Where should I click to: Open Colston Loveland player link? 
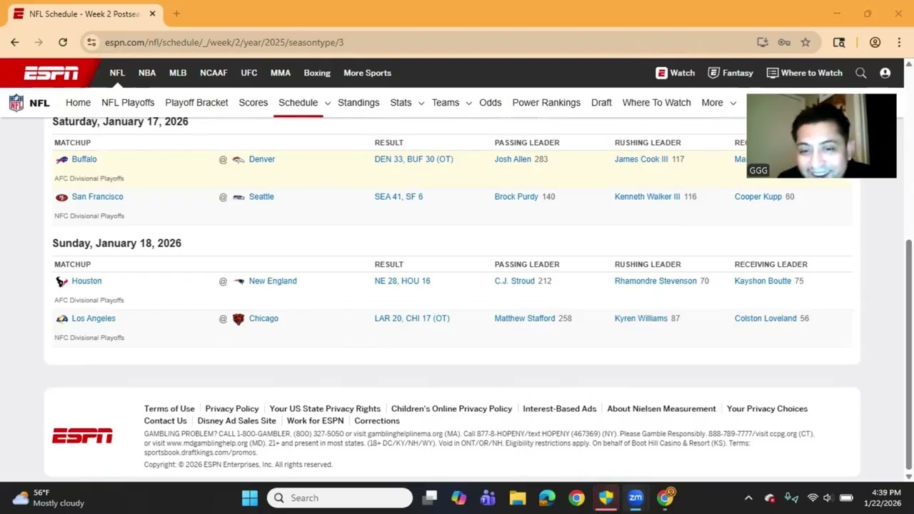pyautogui.click(x=765, y=318)
